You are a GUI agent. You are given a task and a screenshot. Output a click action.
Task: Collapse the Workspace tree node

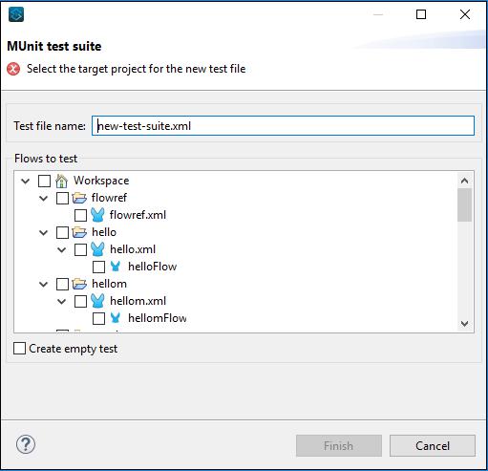[26, 182]
